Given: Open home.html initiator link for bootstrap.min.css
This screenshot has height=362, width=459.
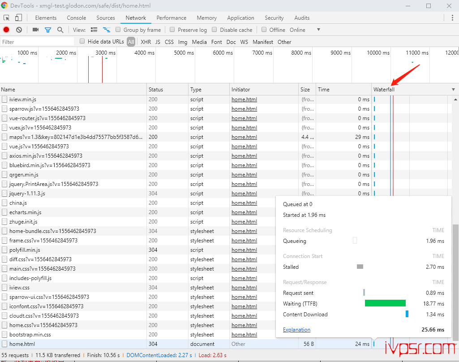Looking at the screenshot, I should (244, 335).
